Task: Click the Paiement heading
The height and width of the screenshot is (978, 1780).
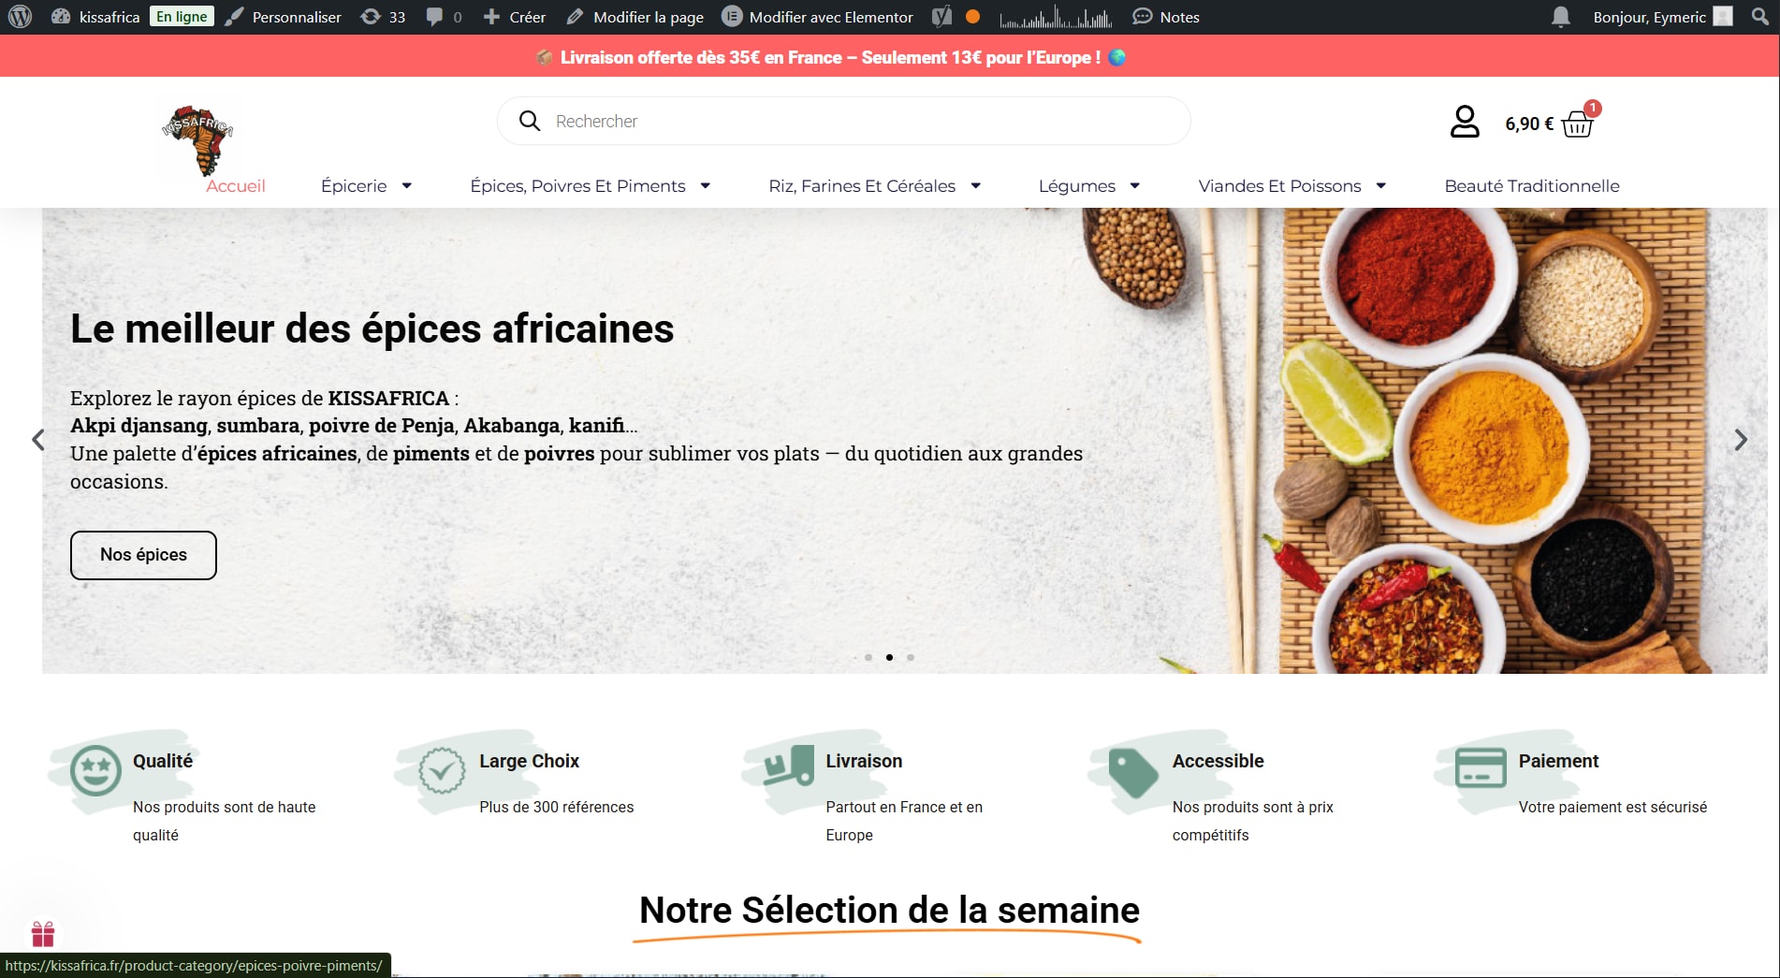Action: [1558, 761]
